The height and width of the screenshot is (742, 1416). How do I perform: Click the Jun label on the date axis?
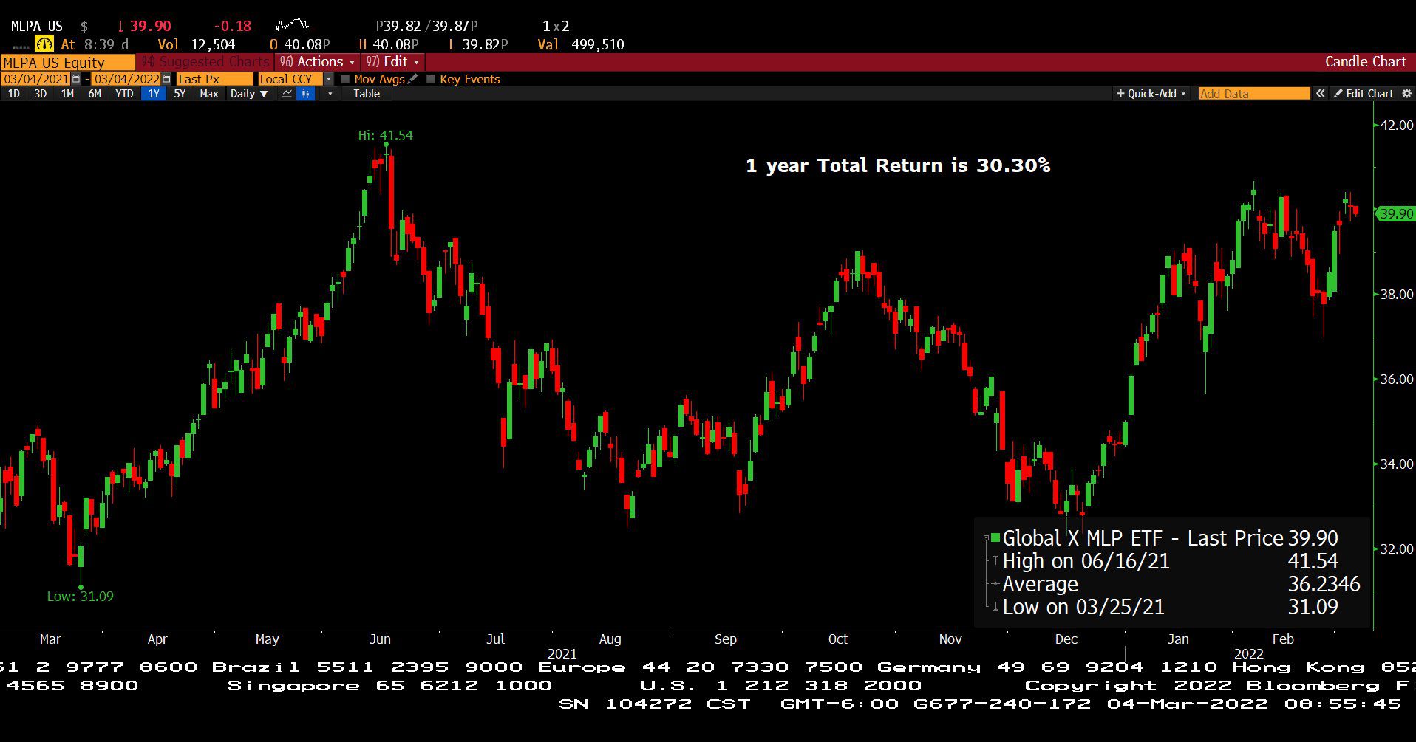pos(380,639)
